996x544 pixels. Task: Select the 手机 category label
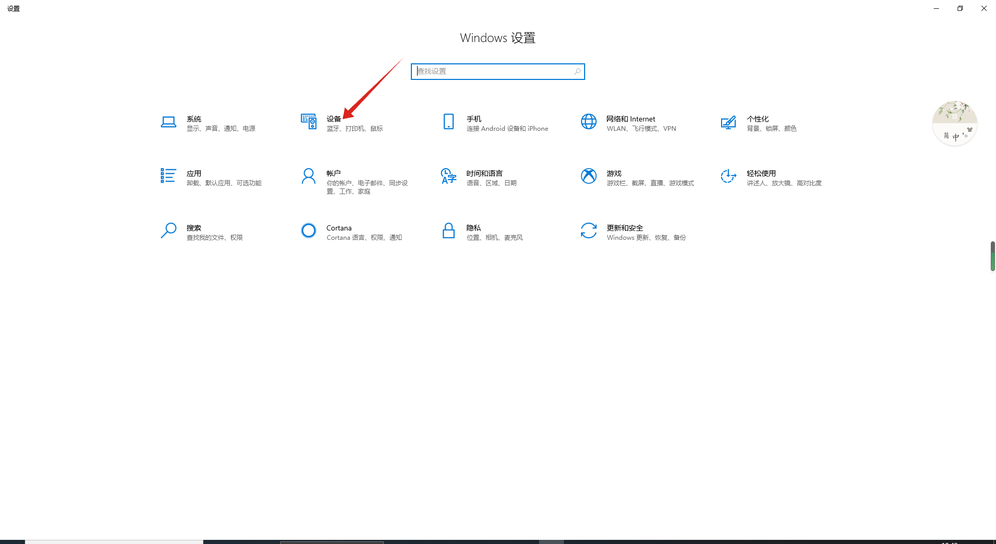474,119
